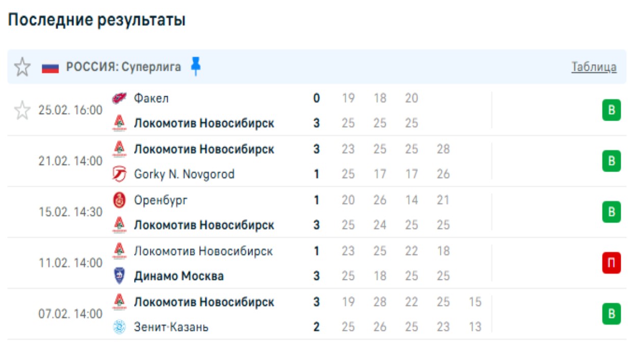Open the Факел team name link
Screen dimensions: 634x342
coord(151,98)
